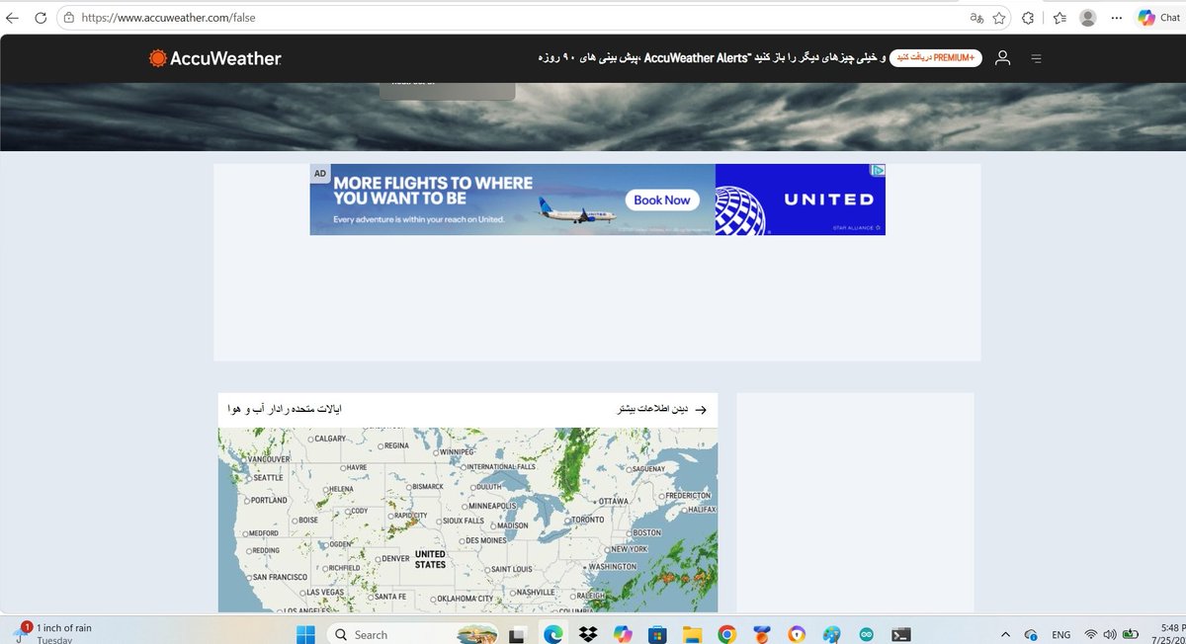Open Wi-Fi network settings in tray
Image resolution: width=1186 pixels, height=644 pixels.
(x=1091, y=634)
